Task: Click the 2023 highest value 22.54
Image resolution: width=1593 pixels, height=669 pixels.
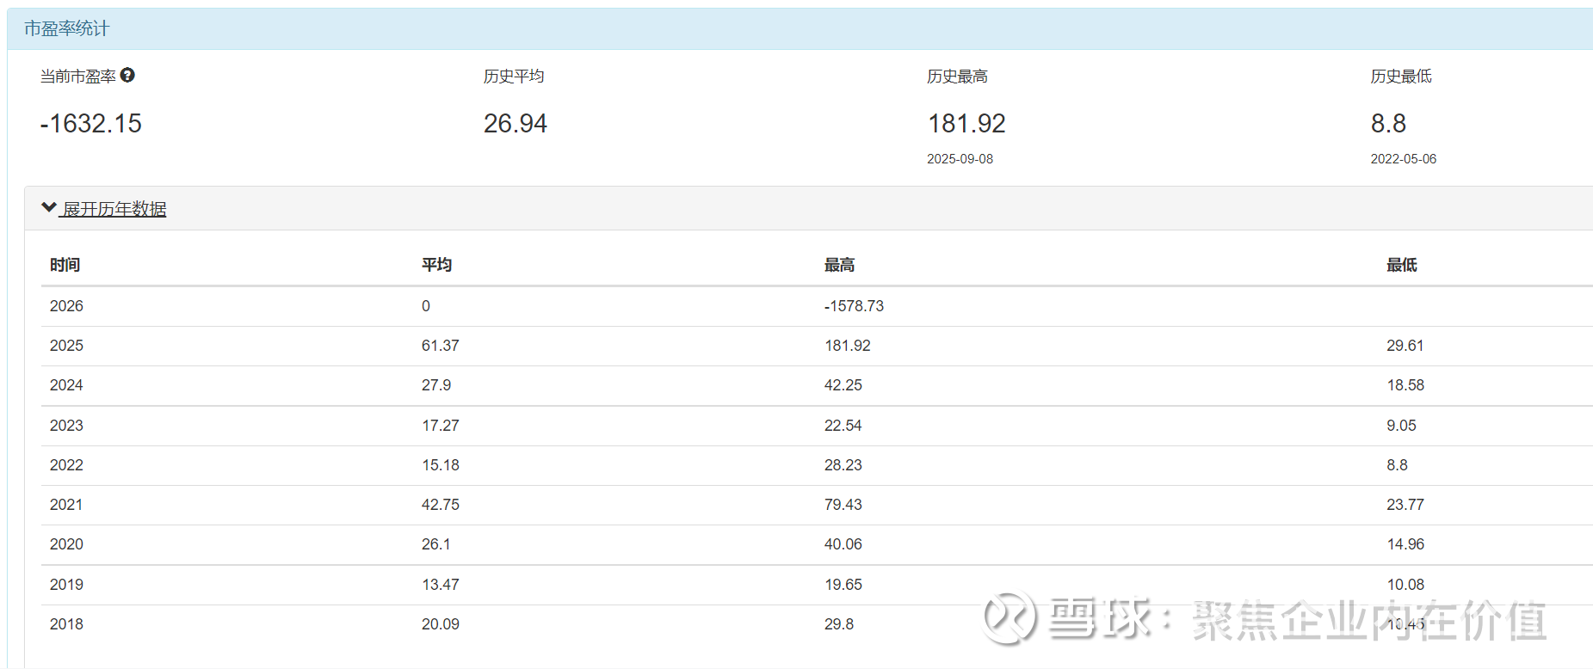Action: pos(843,426)
